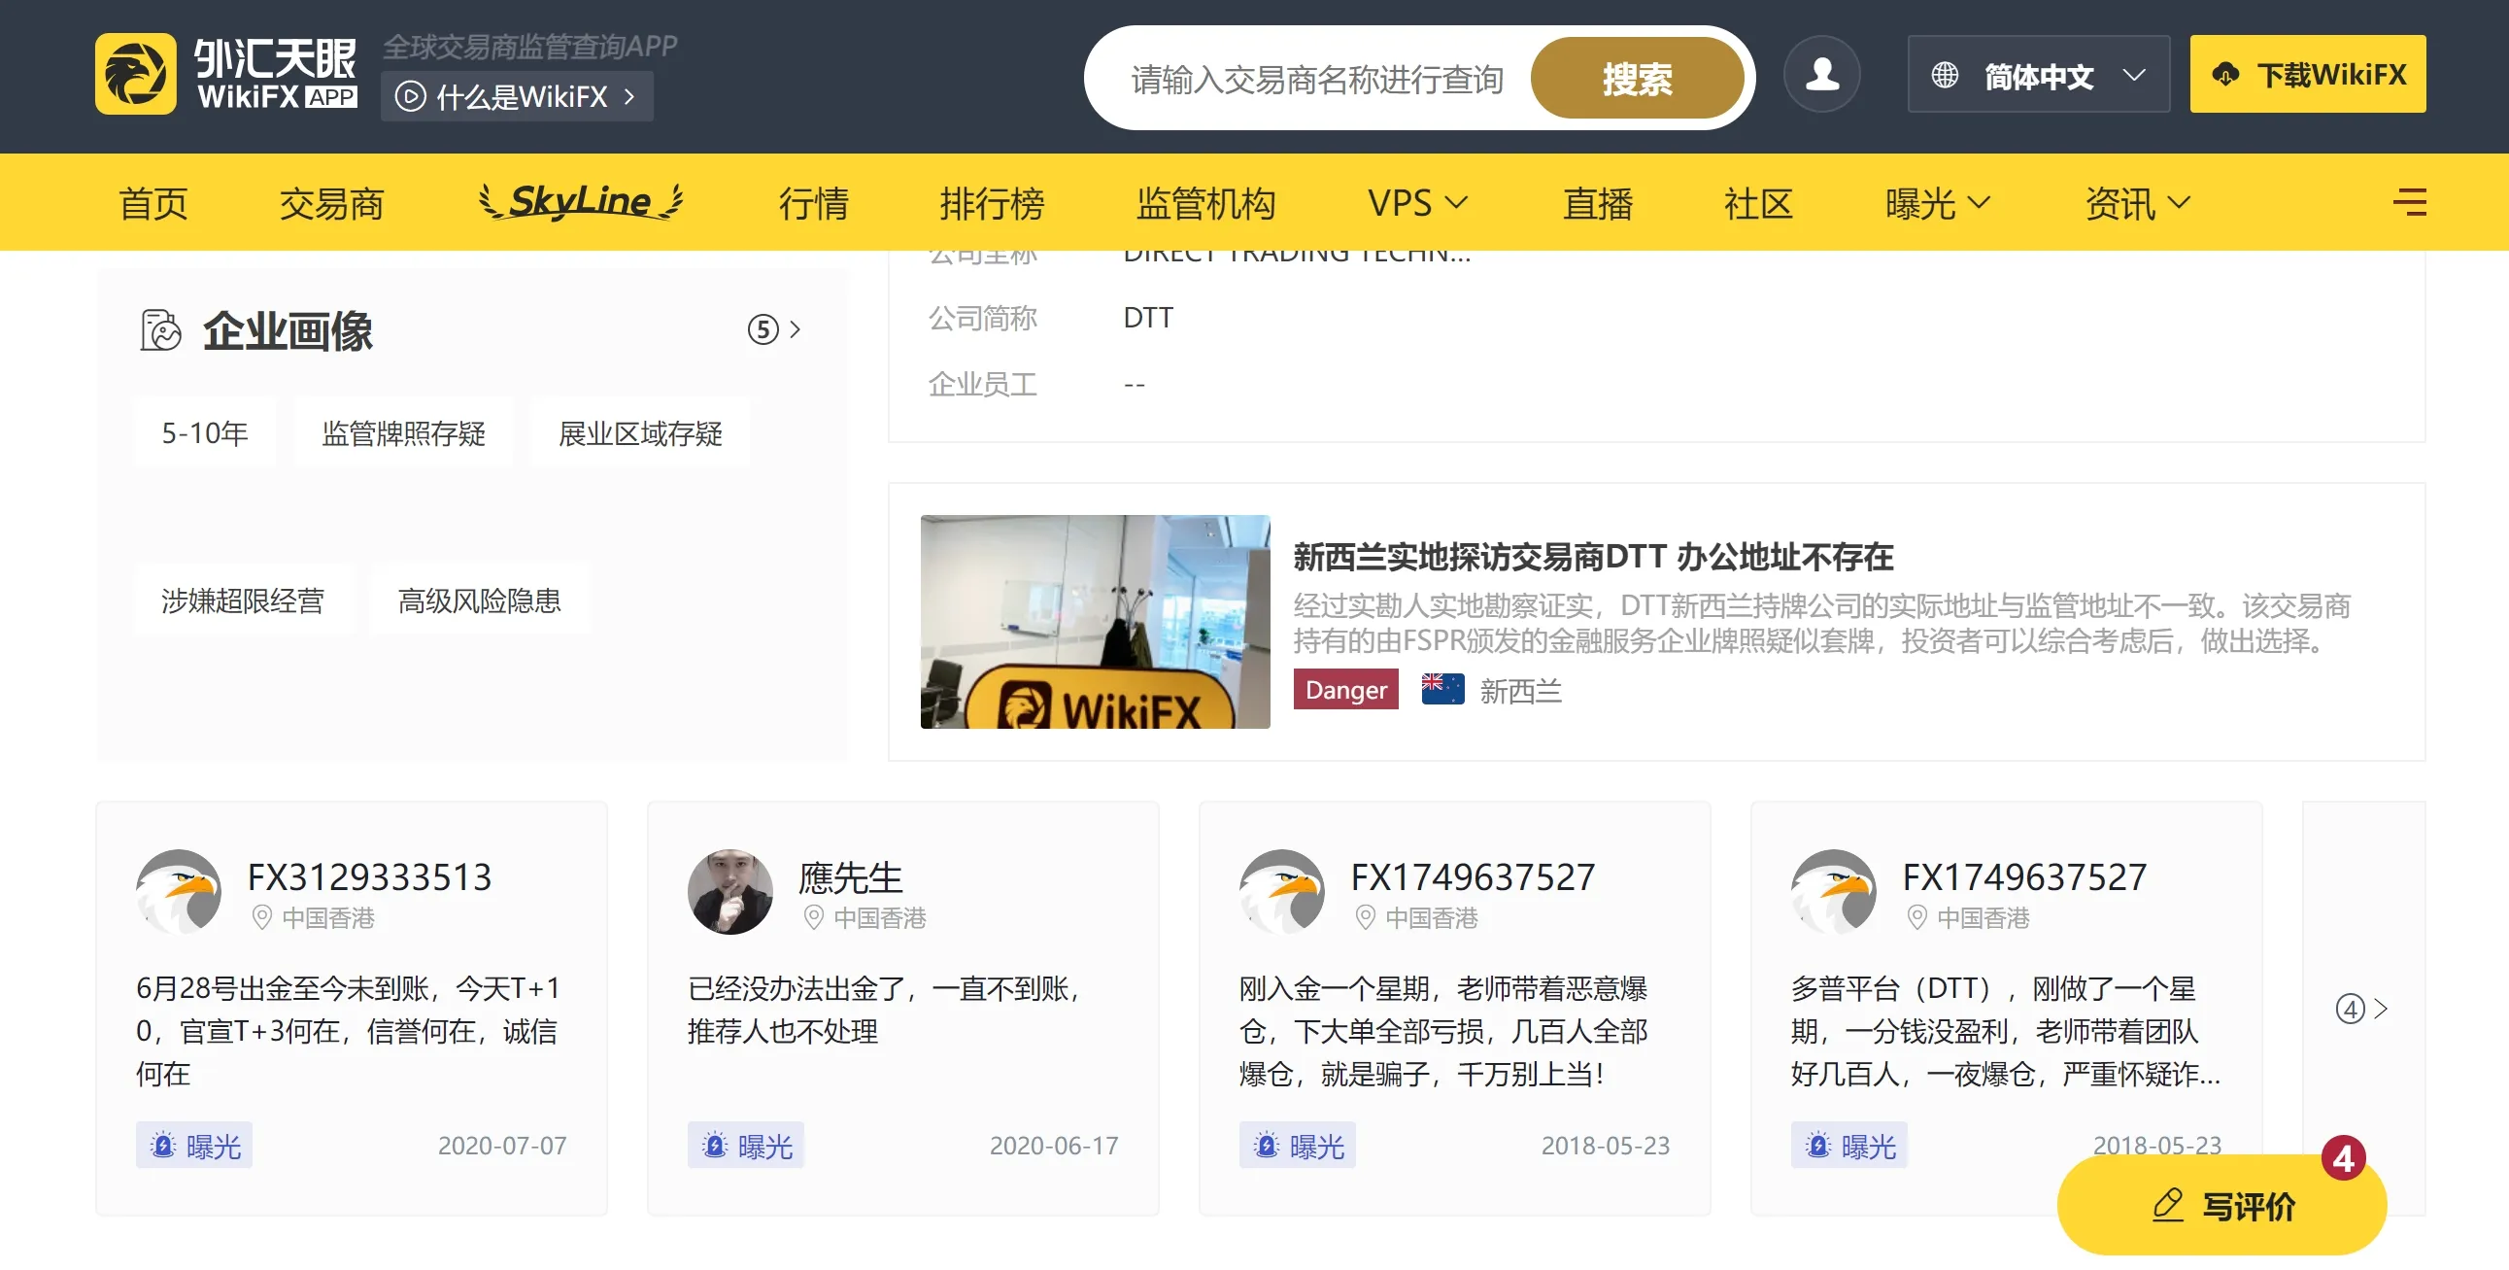Image resolution: width=2509 pixels, height=1270 pixels.
Task: Go to 社区 community page
Action: click(1758, 203)
